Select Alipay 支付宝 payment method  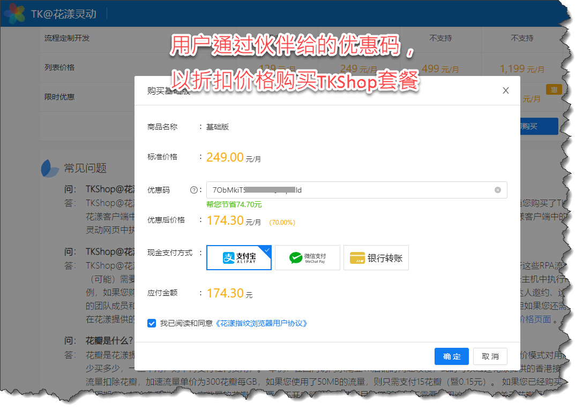point(238,257)
